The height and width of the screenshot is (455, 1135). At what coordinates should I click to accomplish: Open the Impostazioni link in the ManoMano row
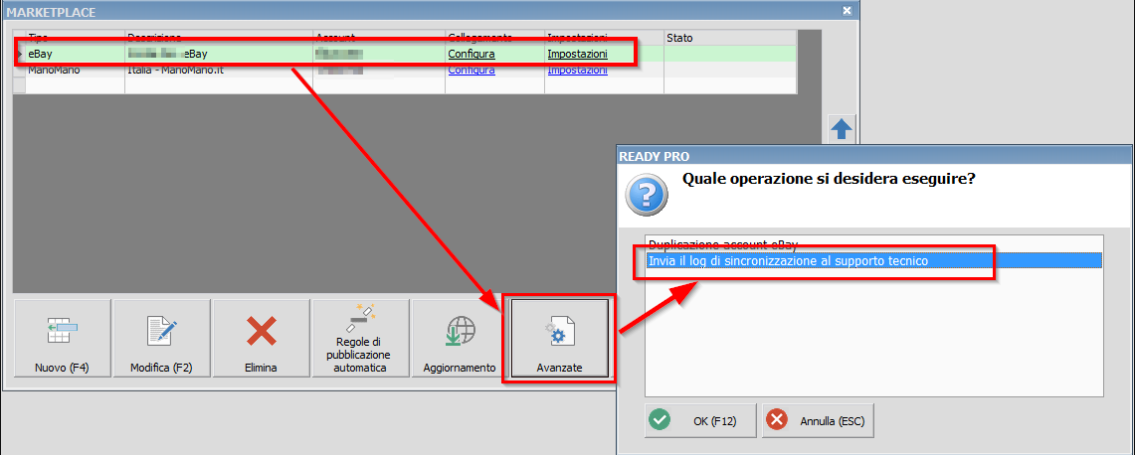tap(577, 71)
